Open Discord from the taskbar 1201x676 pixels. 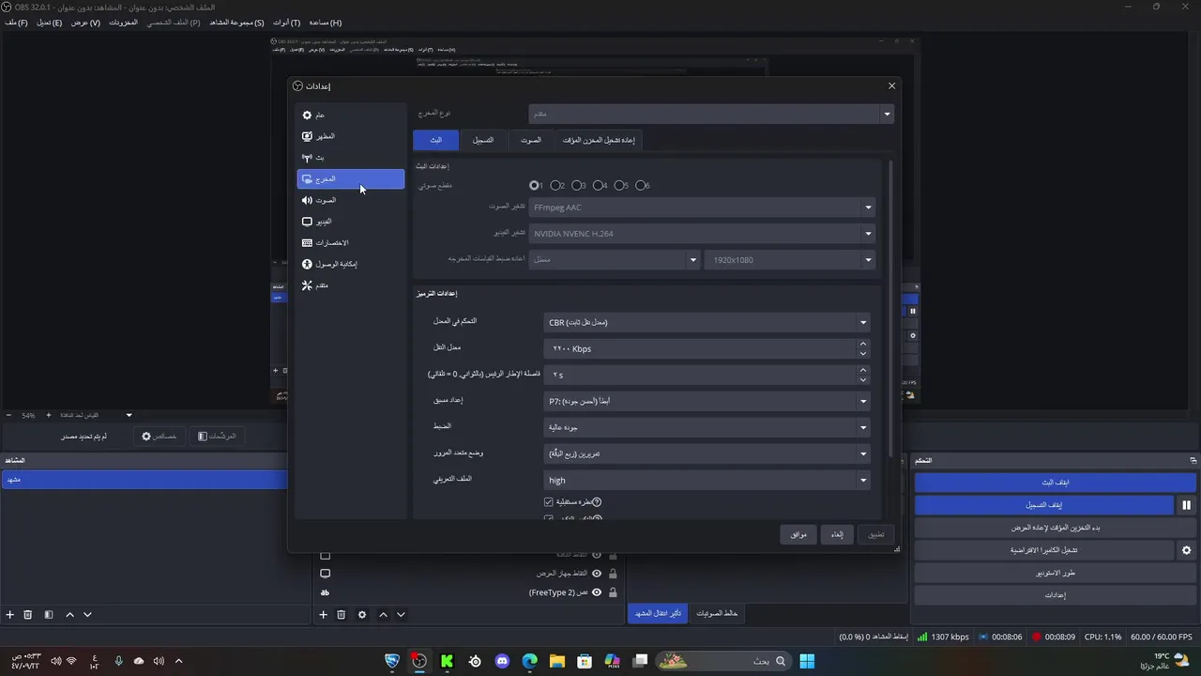pyautogui.click(x=502, y=661)
